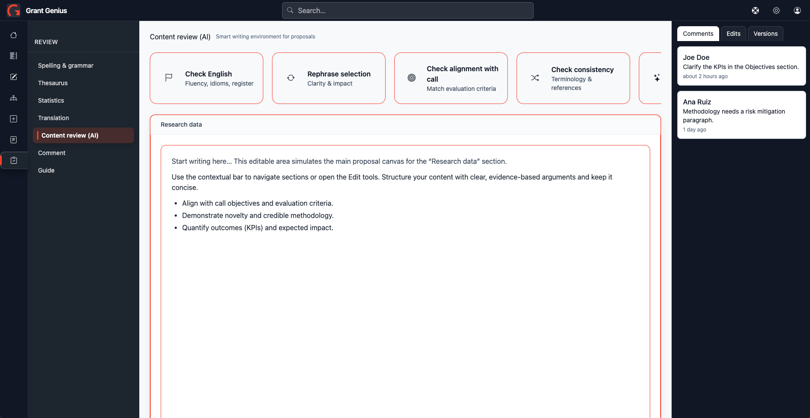Open the lifebuoy help icon in header

coord(755,10)
